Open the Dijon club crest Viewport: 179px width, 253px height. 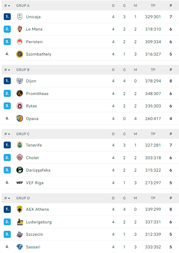pyautogui.click(x=20, y=81)
